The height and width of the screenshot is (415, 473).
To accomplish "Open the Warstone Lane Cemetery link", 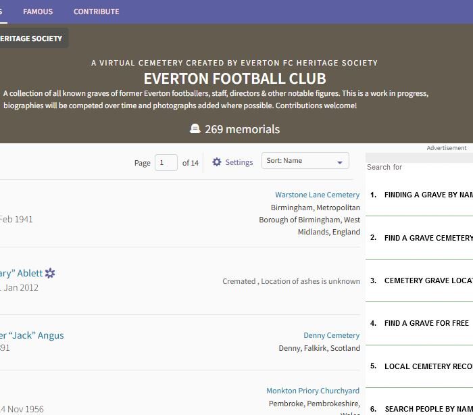I will pyautogui.click(x=317, y=195).
